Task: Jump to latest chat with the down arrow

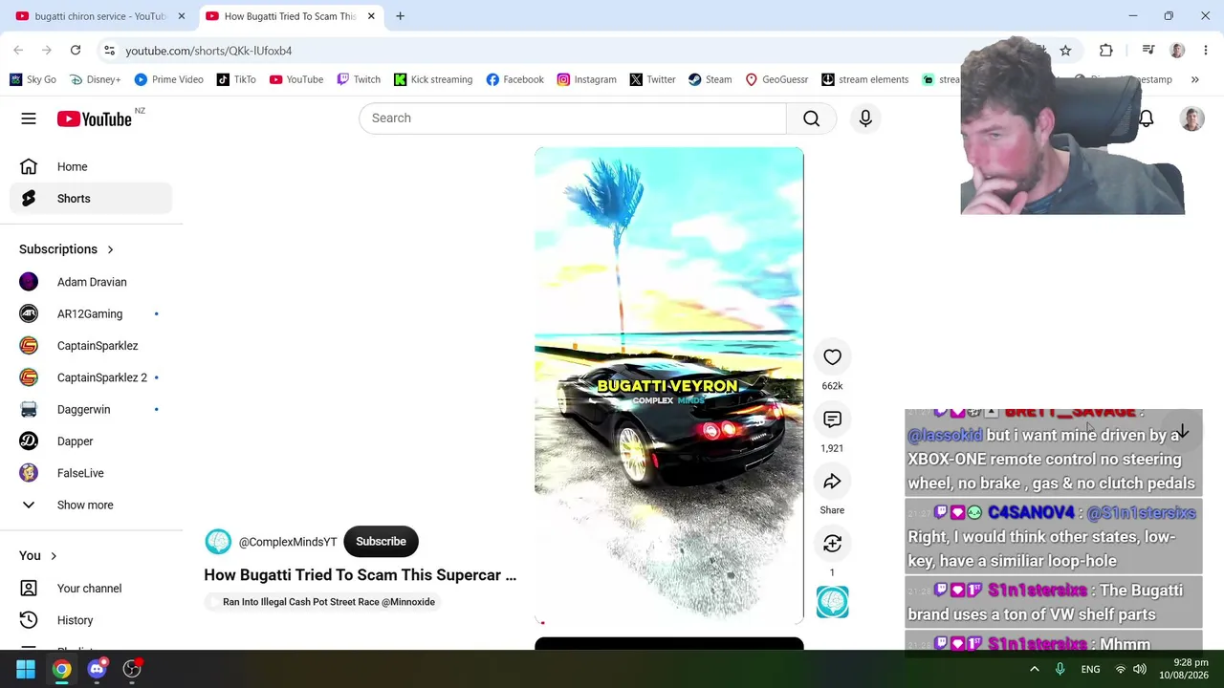Action: click(x=1182, y=432)
